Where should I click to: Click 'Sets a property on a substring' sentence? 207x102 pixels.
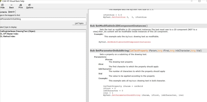tap(123, 54)
